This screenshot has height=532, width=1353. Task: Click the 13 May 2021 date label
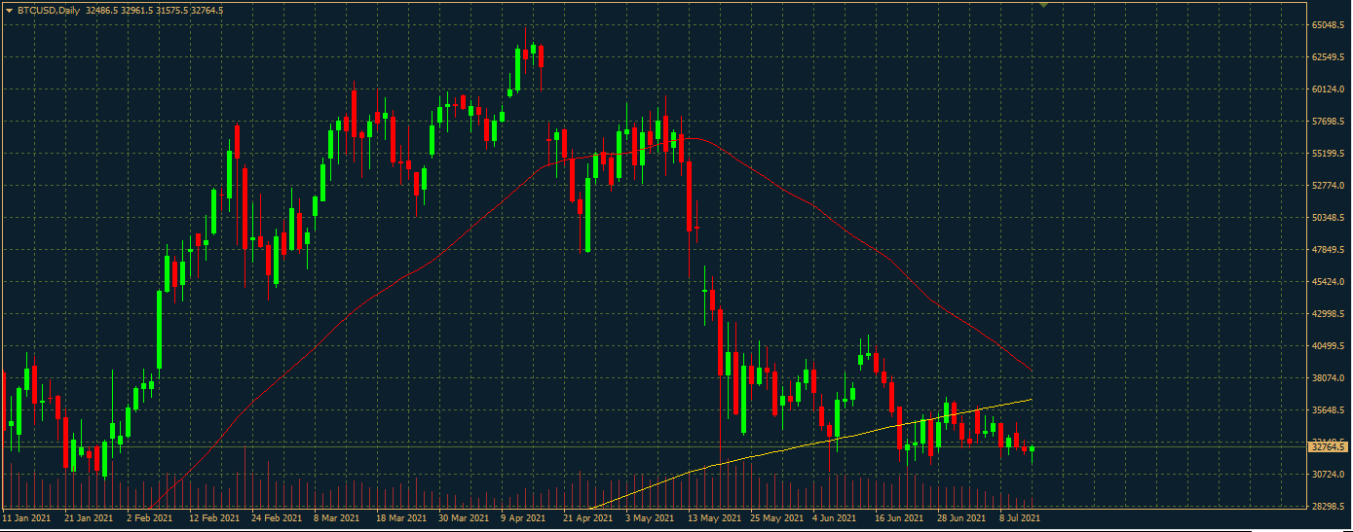714,519
